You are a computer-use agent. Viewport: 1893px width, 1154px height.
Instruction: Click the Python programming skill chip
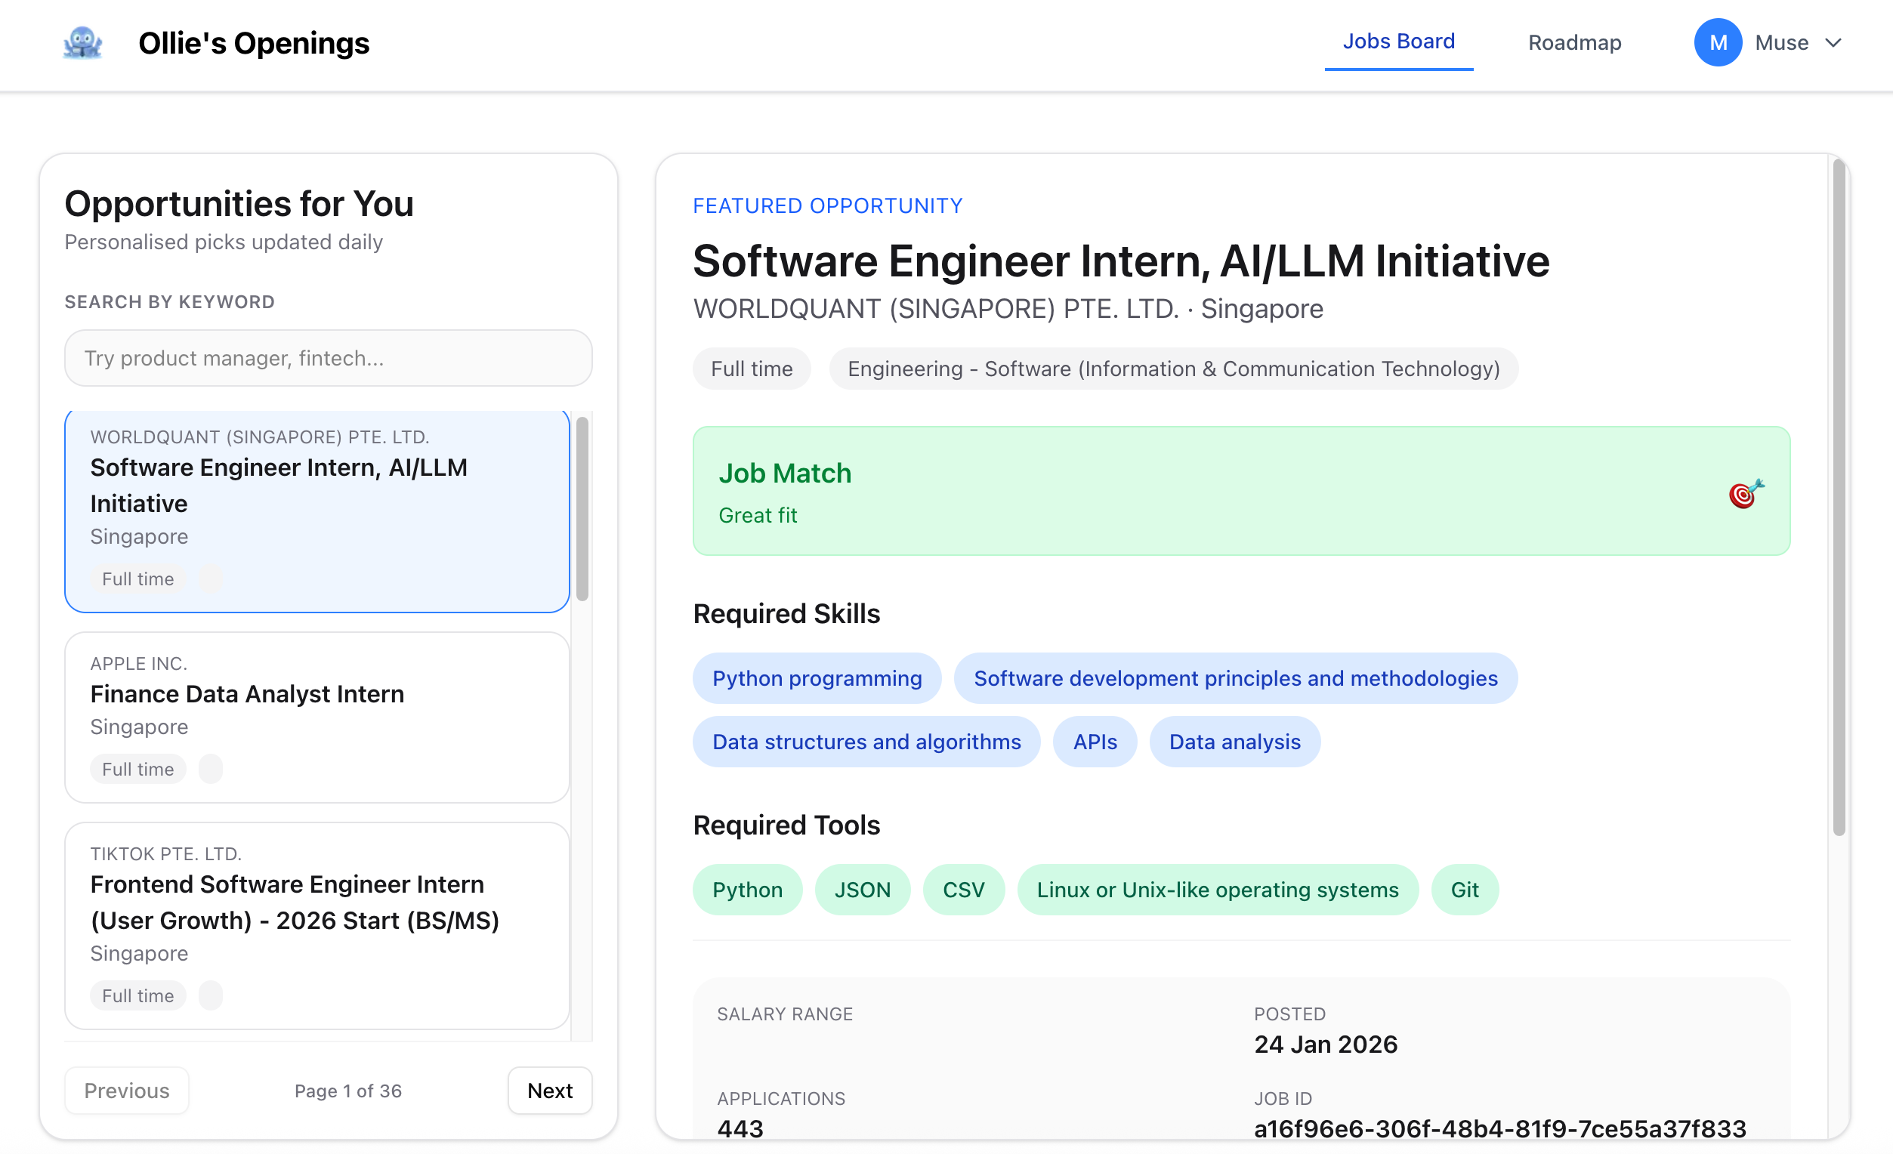[816, 677]
